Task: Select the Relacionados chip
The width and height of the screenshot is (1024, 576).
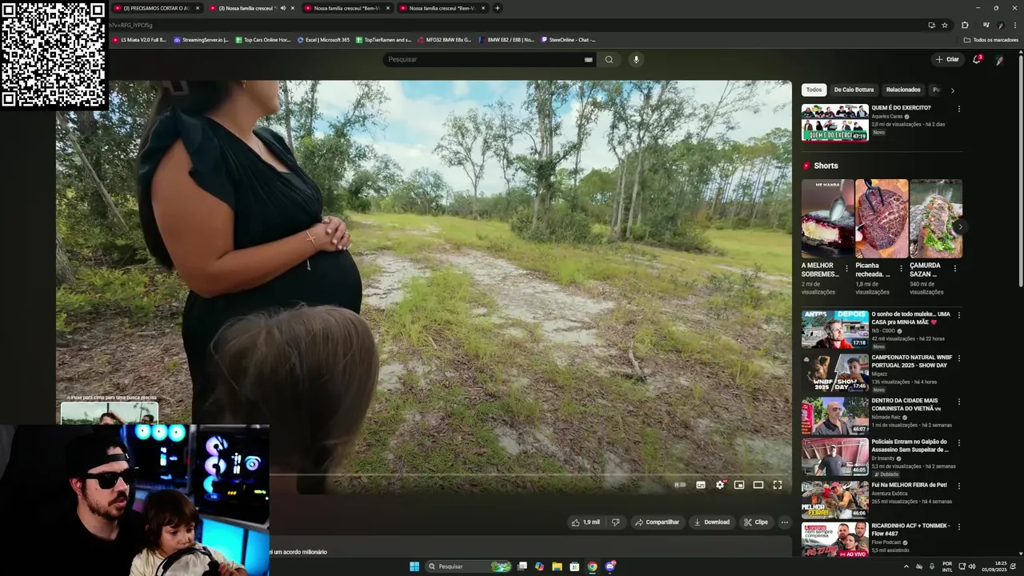Action: pyautogui.click(x=903, y=90)
